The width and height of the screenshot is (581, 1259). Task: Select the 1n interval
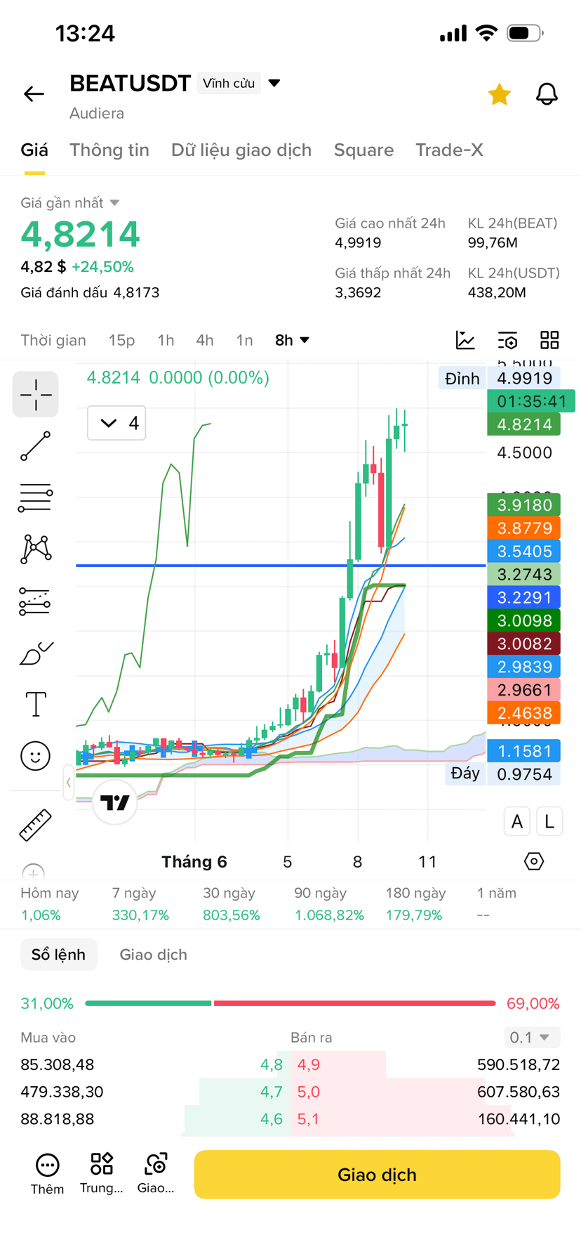pyautogui.click(x=244, y=340)
